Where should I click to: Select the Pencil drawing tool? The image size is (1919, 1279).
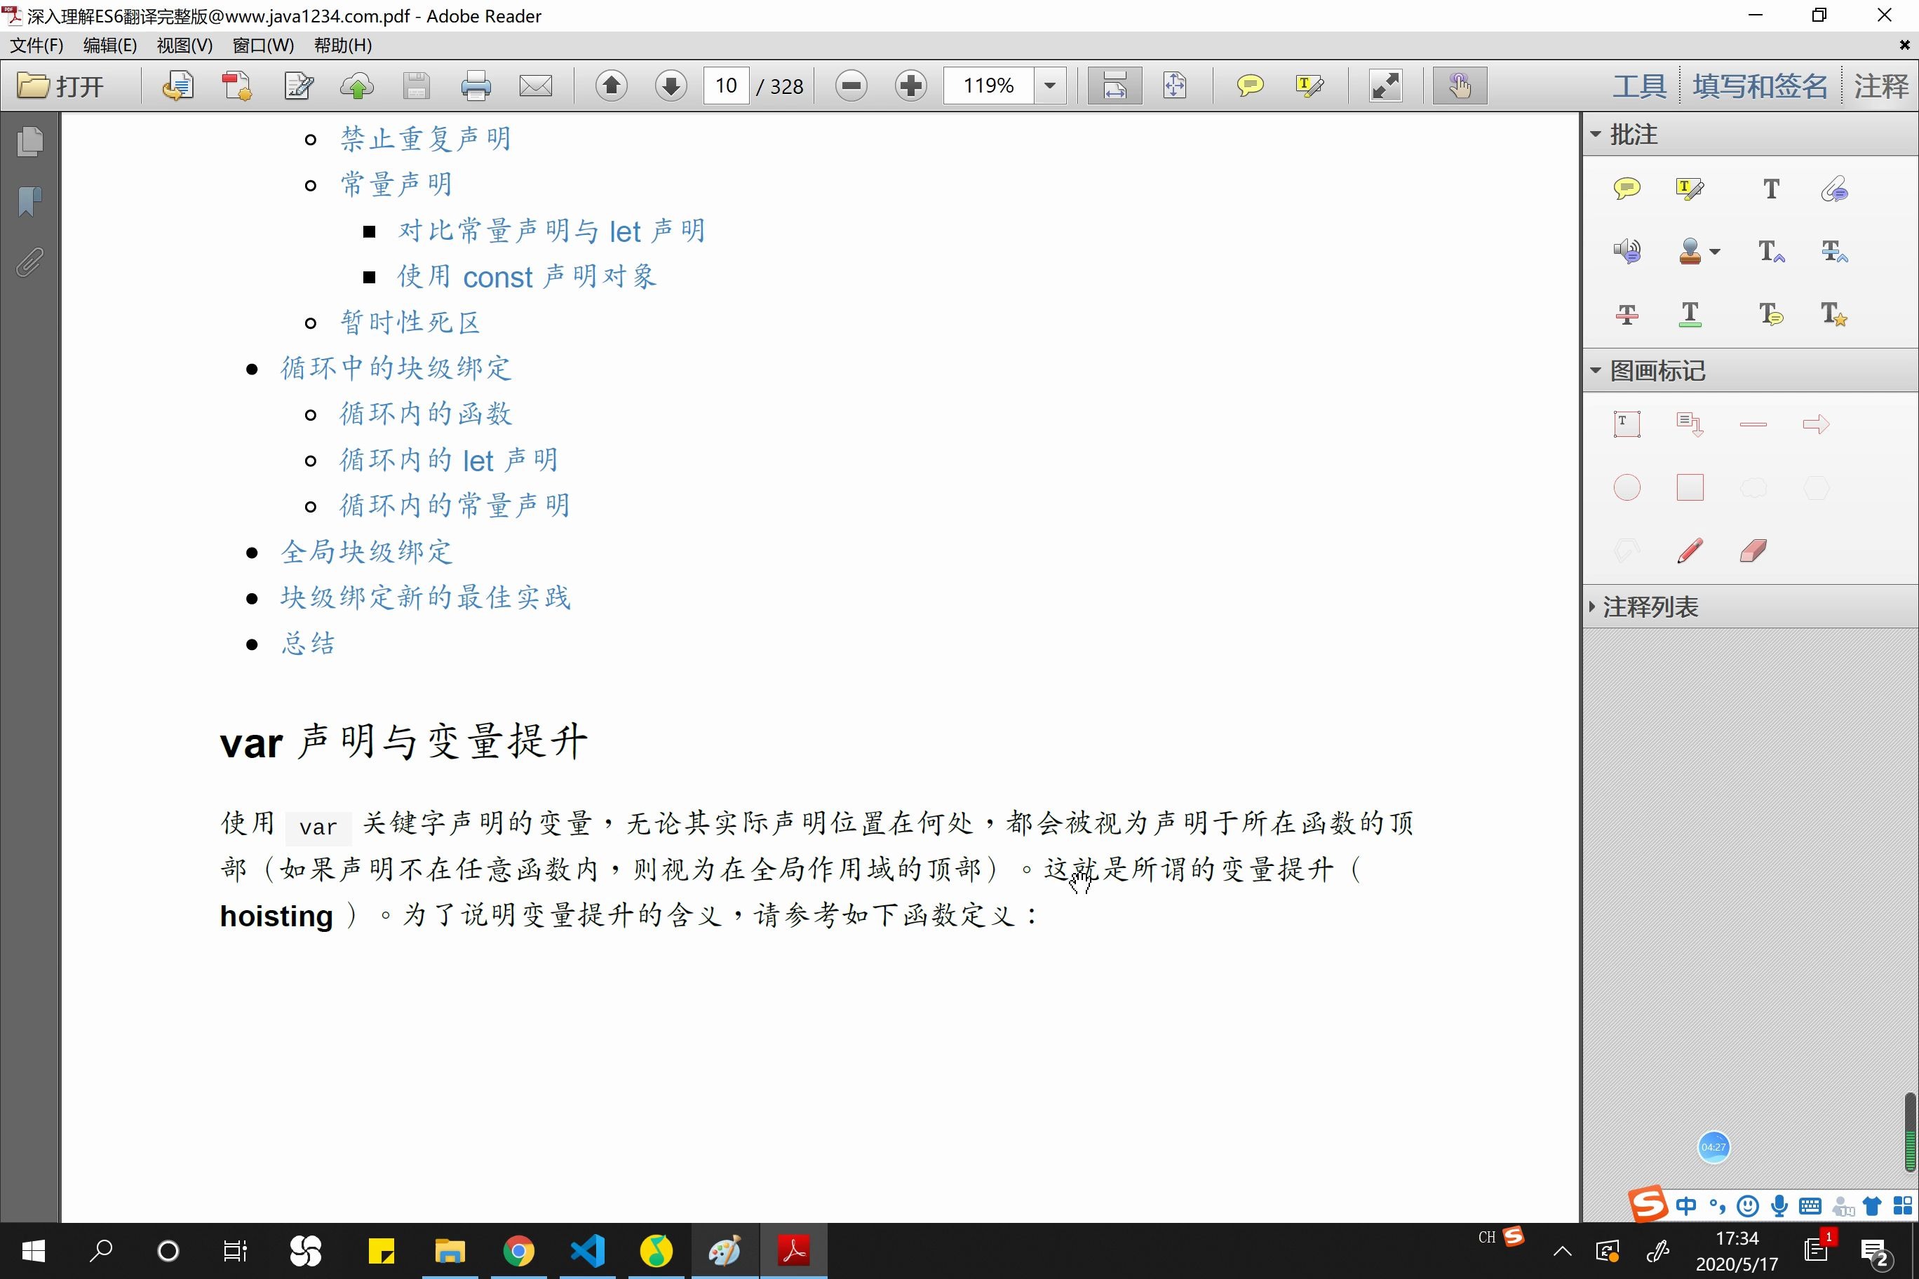pyautogui.click(x=1689, y=550)
